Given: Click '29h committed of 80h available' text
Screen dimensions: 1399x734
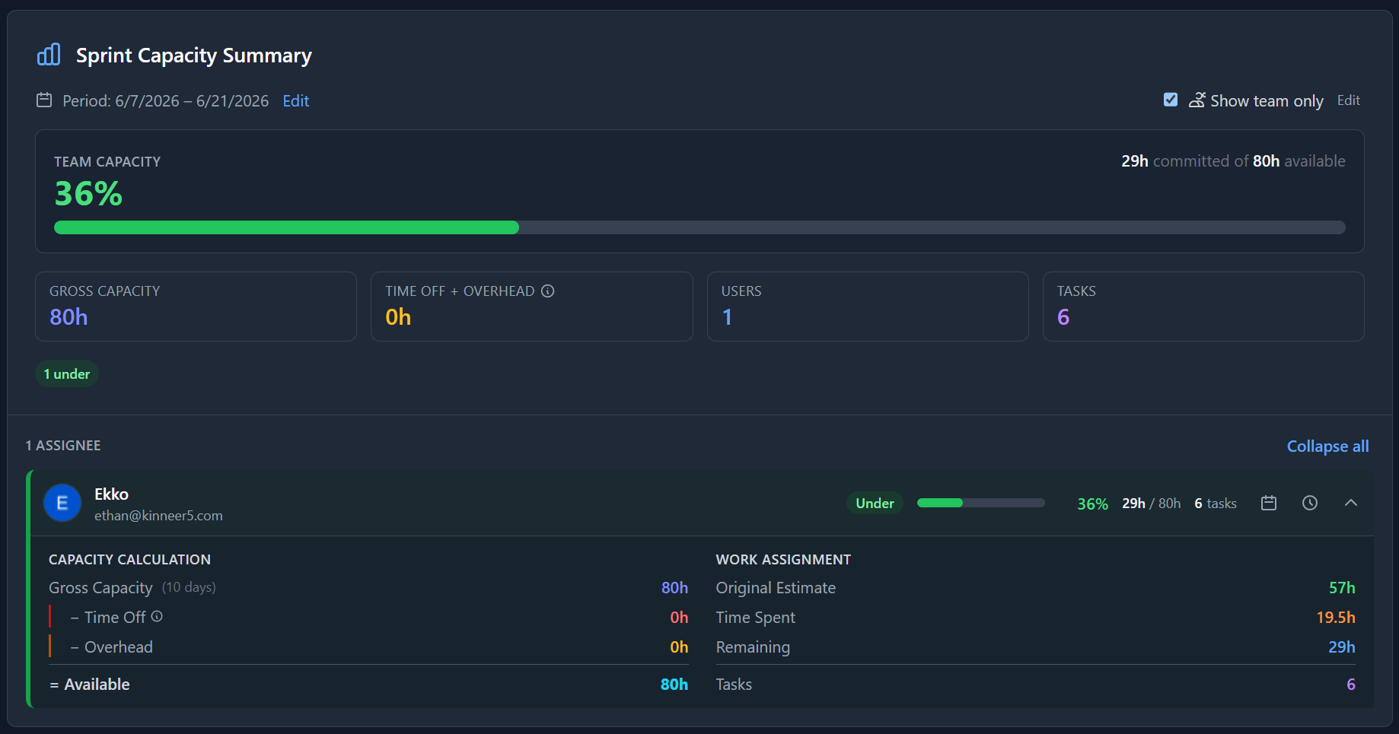Looking at the screenshot, I should tap(1233, 161).
